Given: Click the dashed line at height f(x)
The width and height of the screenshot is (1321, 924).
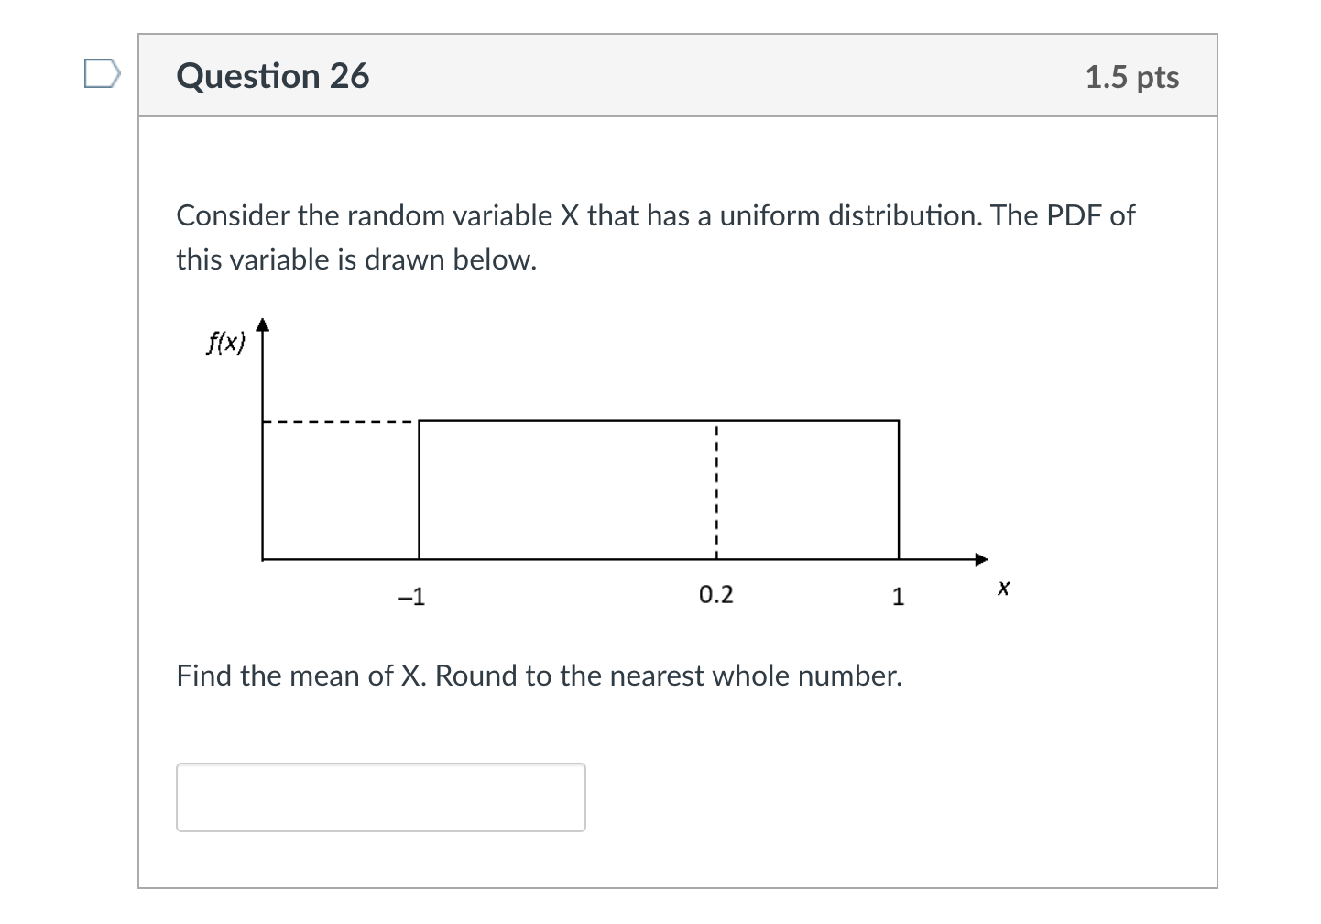Looking at the screenshot, I should [339, 422].
